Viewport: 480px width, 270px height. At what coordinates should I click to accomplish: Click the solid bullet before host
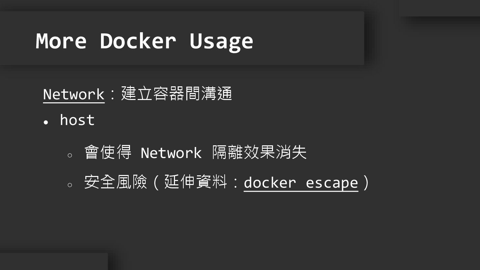click(x=46, y=122)
